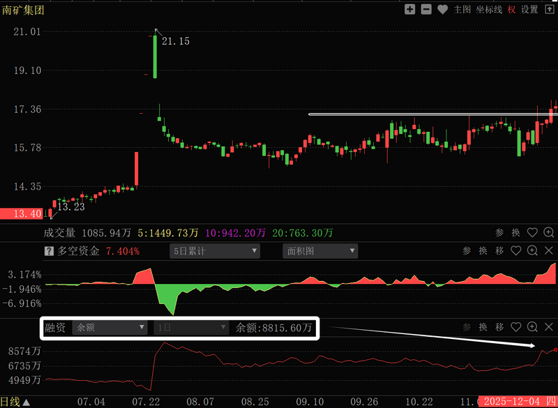Open the 面积图 chart type dropdown

click(320, 251)
